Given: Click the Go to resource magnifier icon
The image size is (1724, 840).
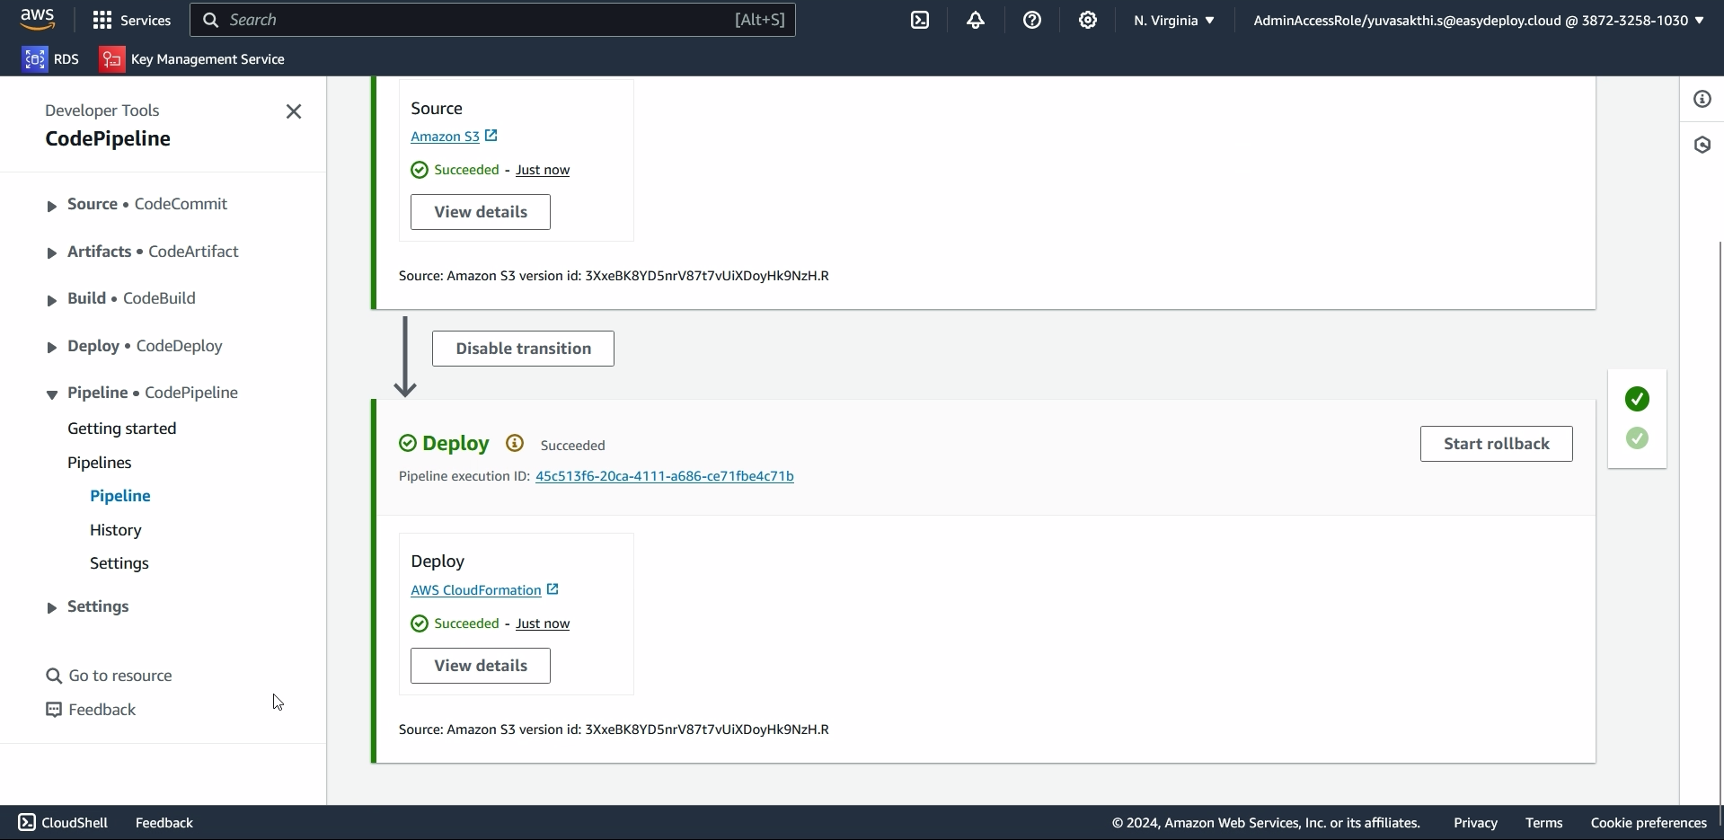Looking at the screenshot, I should pyautogui.click(x=54, y=676).
